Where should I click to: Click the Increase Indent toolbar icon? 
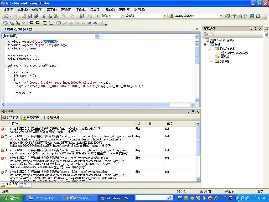click(x=37, y=23)
